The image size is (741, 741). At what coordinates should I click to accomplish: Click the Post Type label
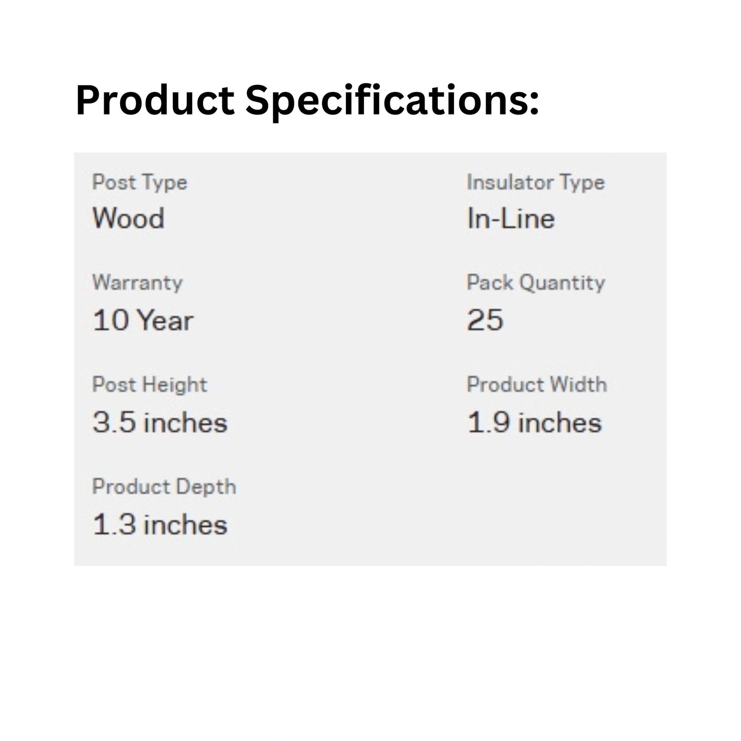140,183
